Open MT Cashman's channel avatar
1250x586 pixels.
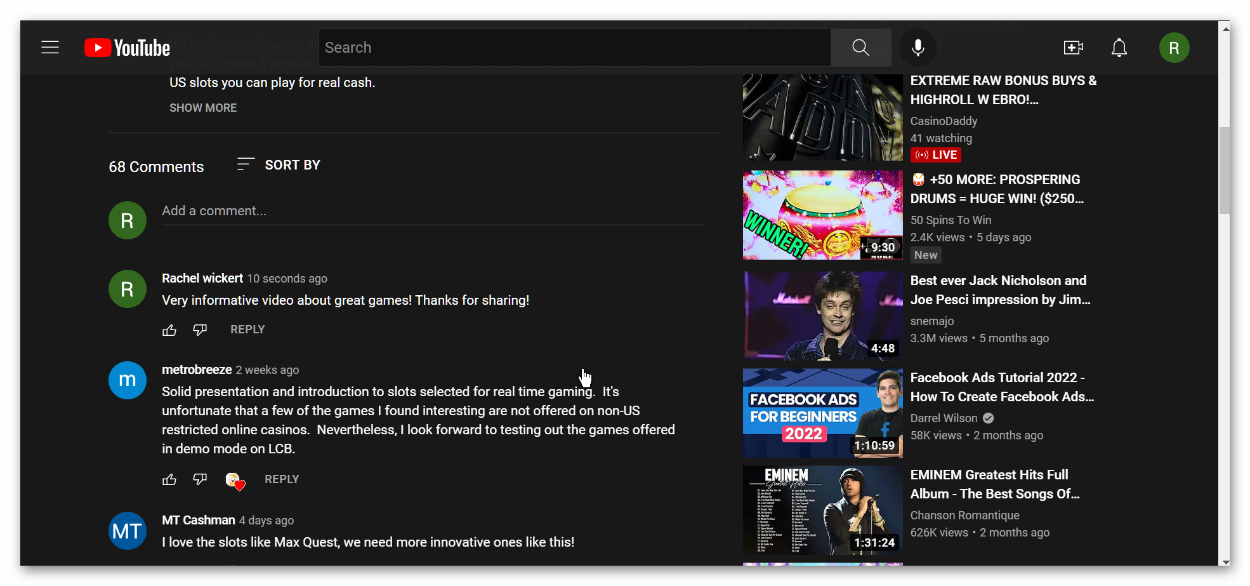point(128,531)
